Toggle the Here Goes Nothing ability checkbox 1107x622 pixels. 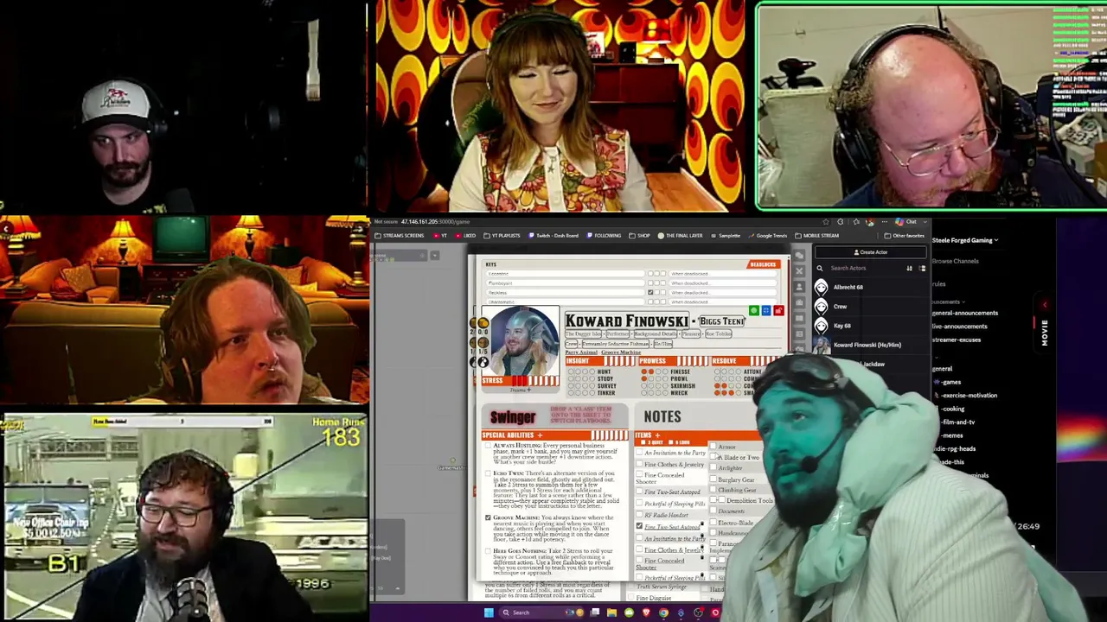pyautogui.click(x=488, y=551)
